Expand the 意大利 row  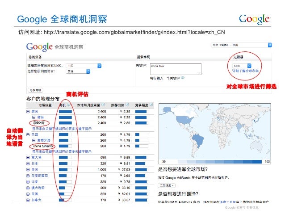tap(28, 157)
